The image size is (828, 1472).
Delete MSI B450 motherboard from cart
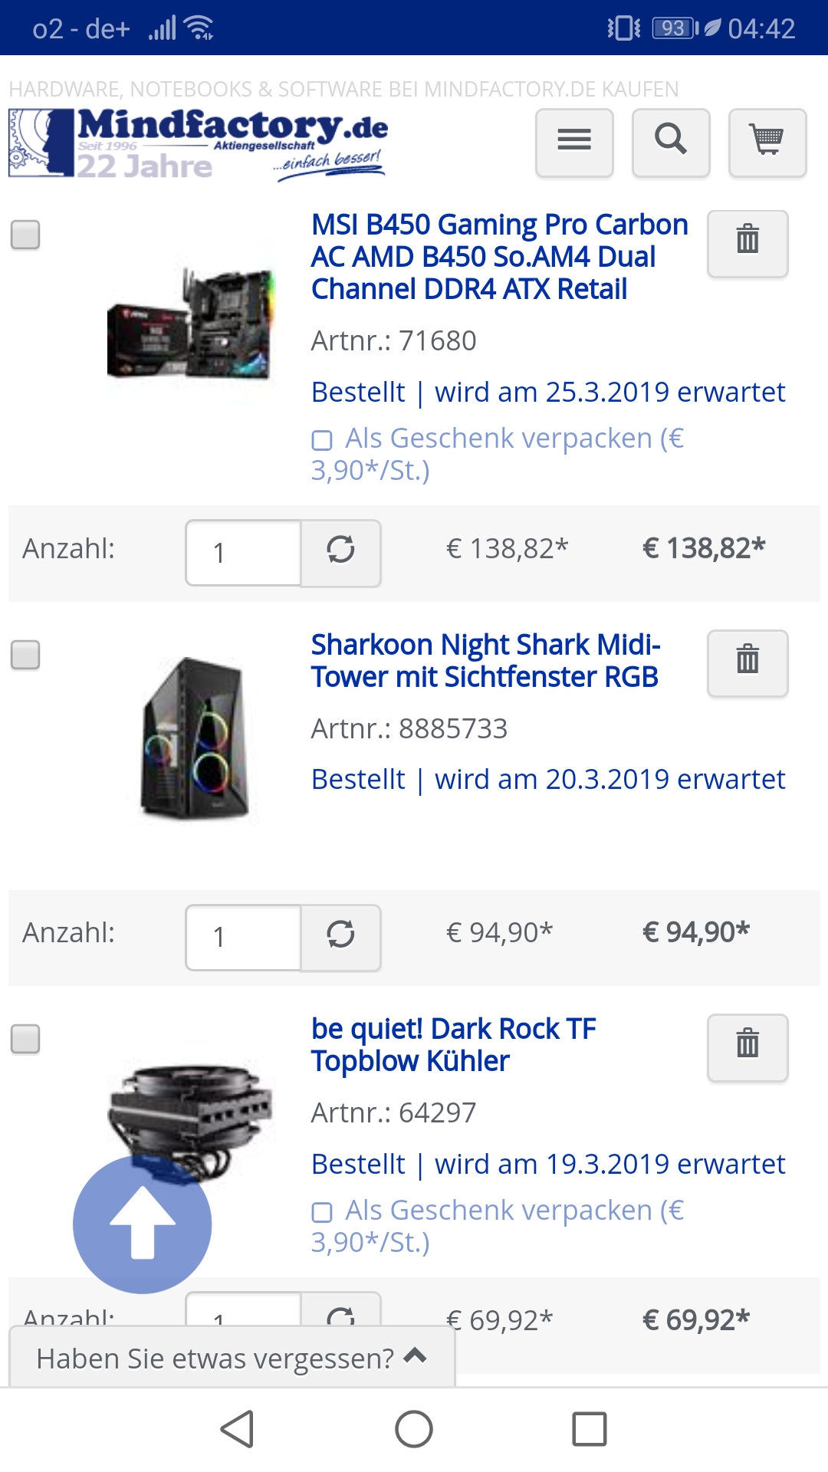tap(747, 243)
